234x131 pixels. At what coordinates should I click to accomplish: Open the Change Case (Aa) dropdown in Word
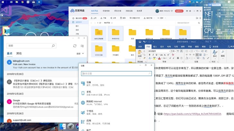point(165,58)
